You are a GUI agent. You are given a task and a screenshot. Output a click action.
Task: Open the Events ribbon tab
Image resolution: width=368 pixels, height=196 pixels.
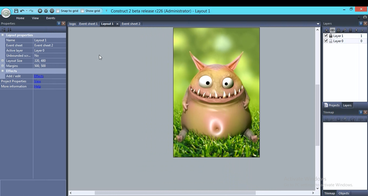51,18
